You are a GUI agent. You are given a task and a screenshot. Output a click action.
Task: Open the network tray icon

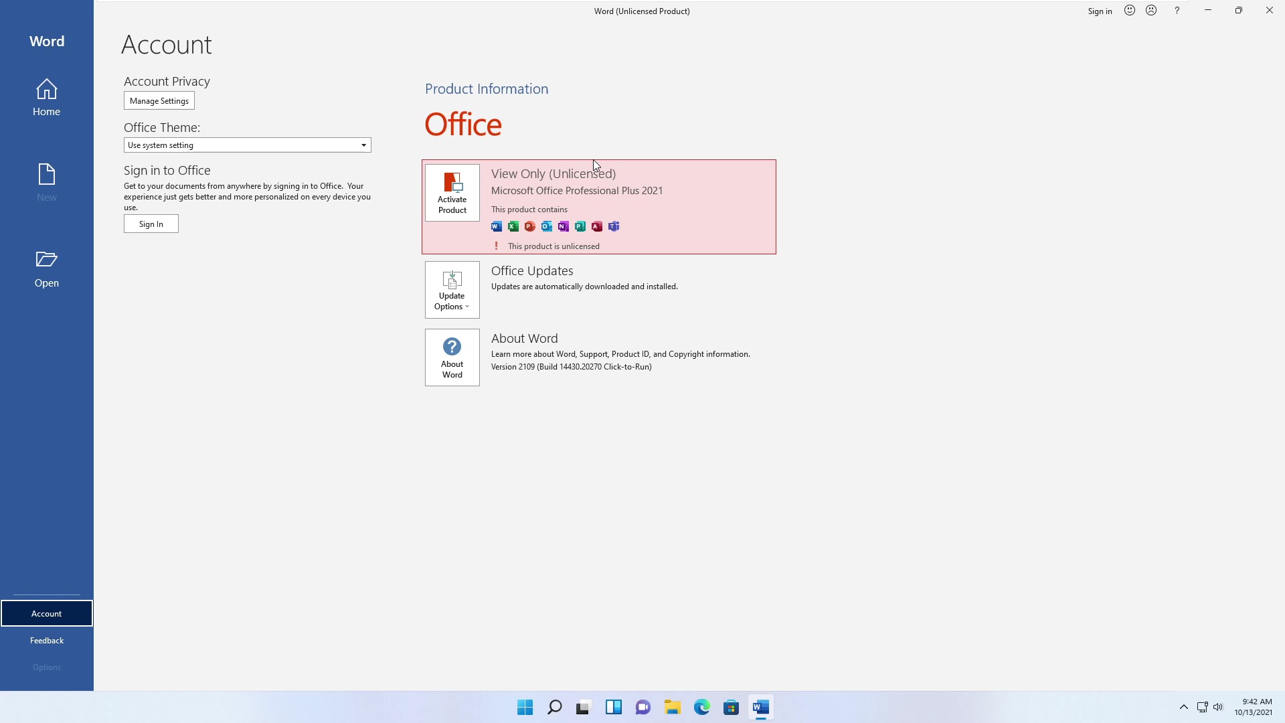pyautogui.click(x=1202, y=708)
